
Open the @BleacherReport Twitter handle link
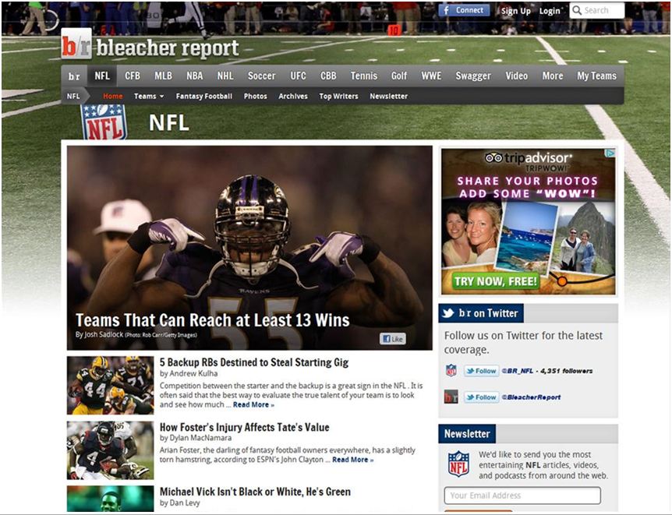[x=531, y=397]
